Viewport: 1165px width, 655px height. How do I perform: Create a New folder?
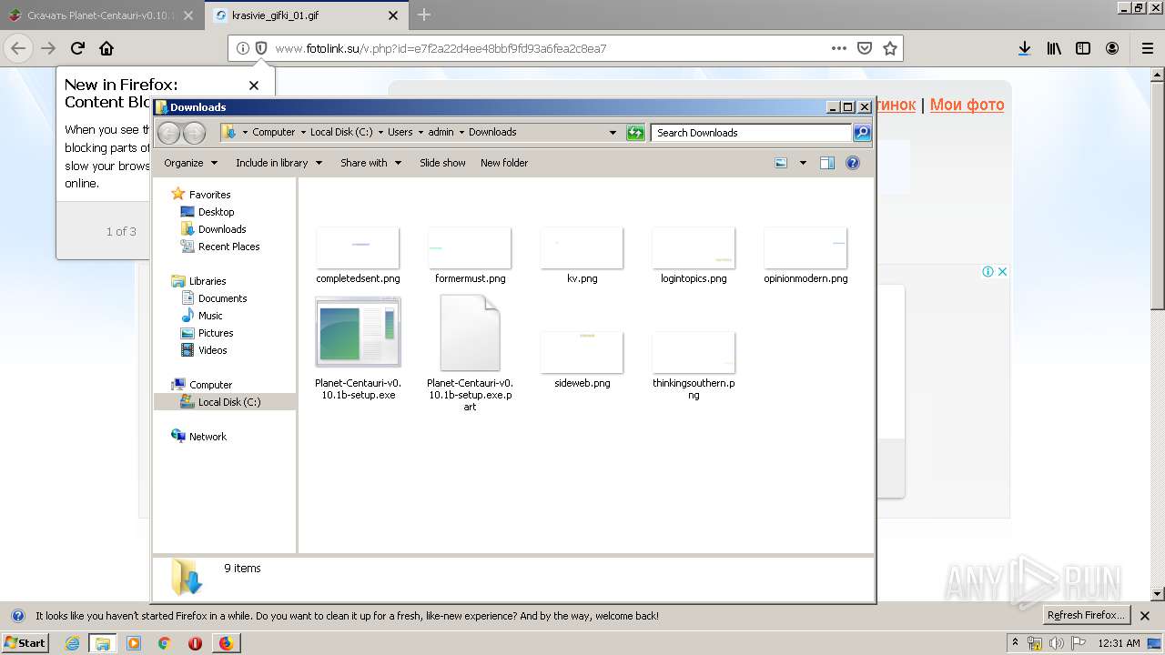(504, 163)
